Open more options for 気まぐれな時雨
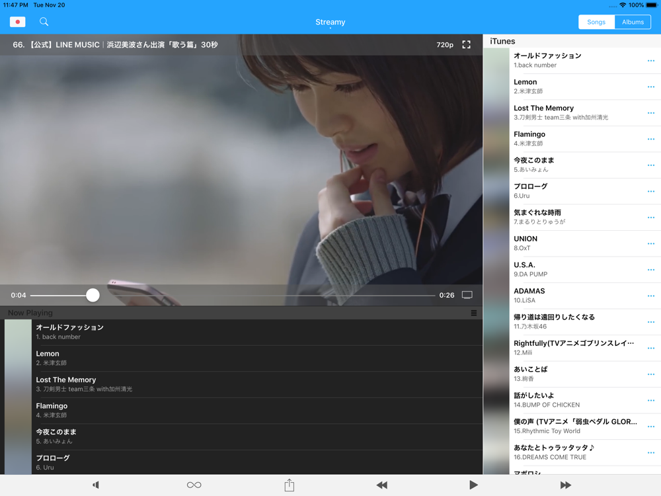Viewport: 661px width, 496px height. (x=651, y=218)
